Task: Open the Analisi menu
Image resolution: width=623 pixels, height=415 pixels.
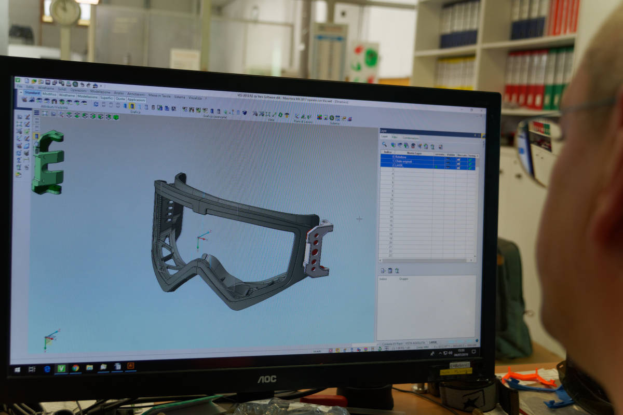Action: 119,93
